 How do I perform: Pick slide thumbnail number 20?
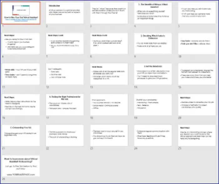[197, 105]
